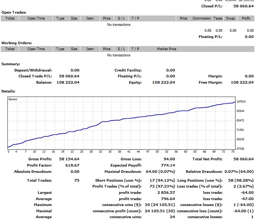Click the Ticket column header under Open Trades
The width and height of the screenshot is (267, 220).
(10, 18)
